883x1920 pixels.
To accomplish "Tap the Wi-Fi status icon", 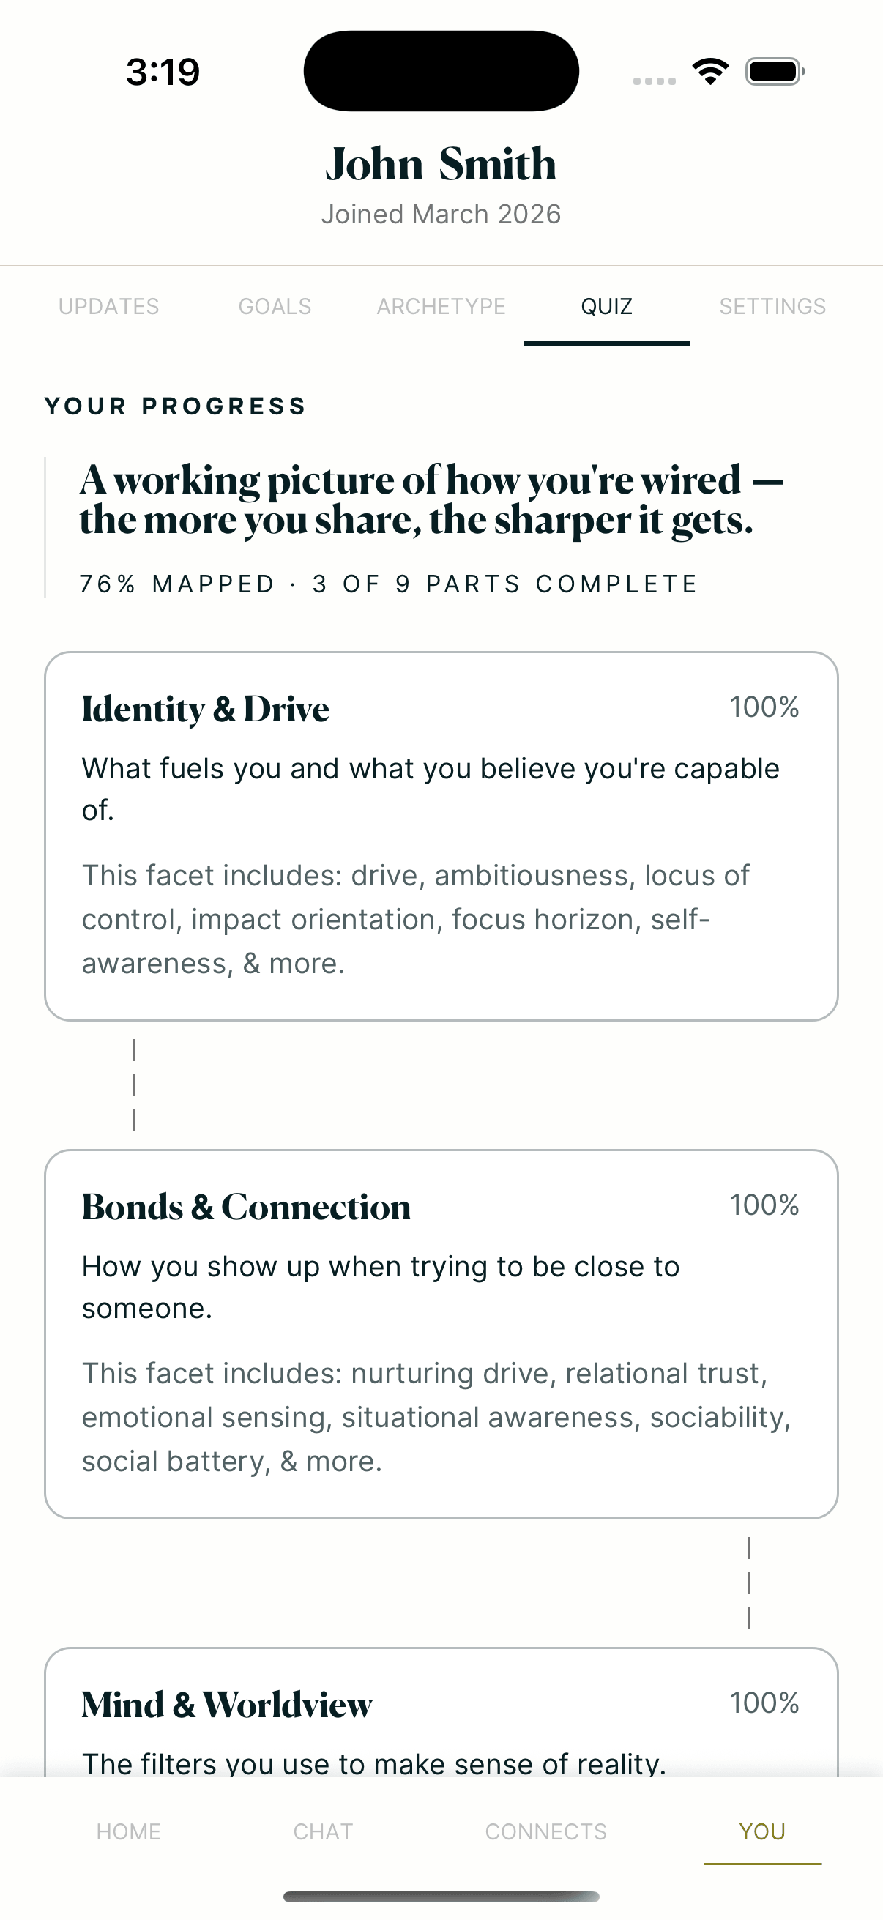I will [710, 72].
